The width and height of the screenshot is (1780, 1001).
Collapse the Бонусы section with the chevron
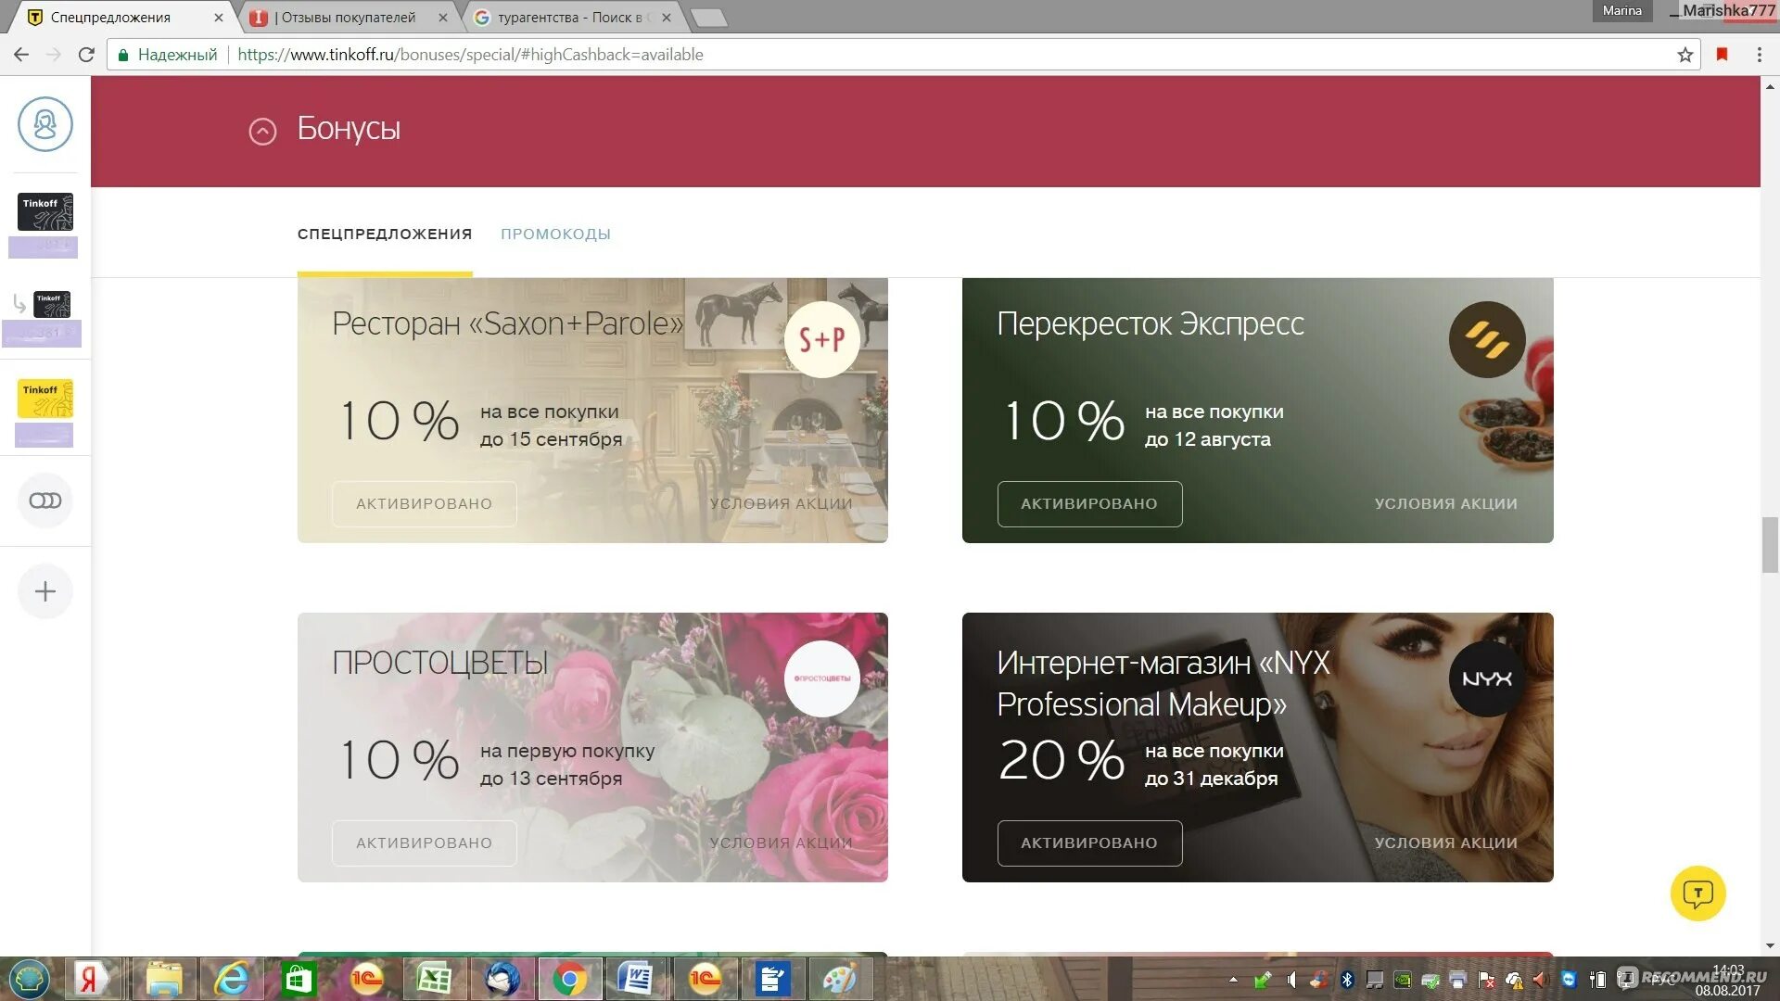(x=262, y=132)
